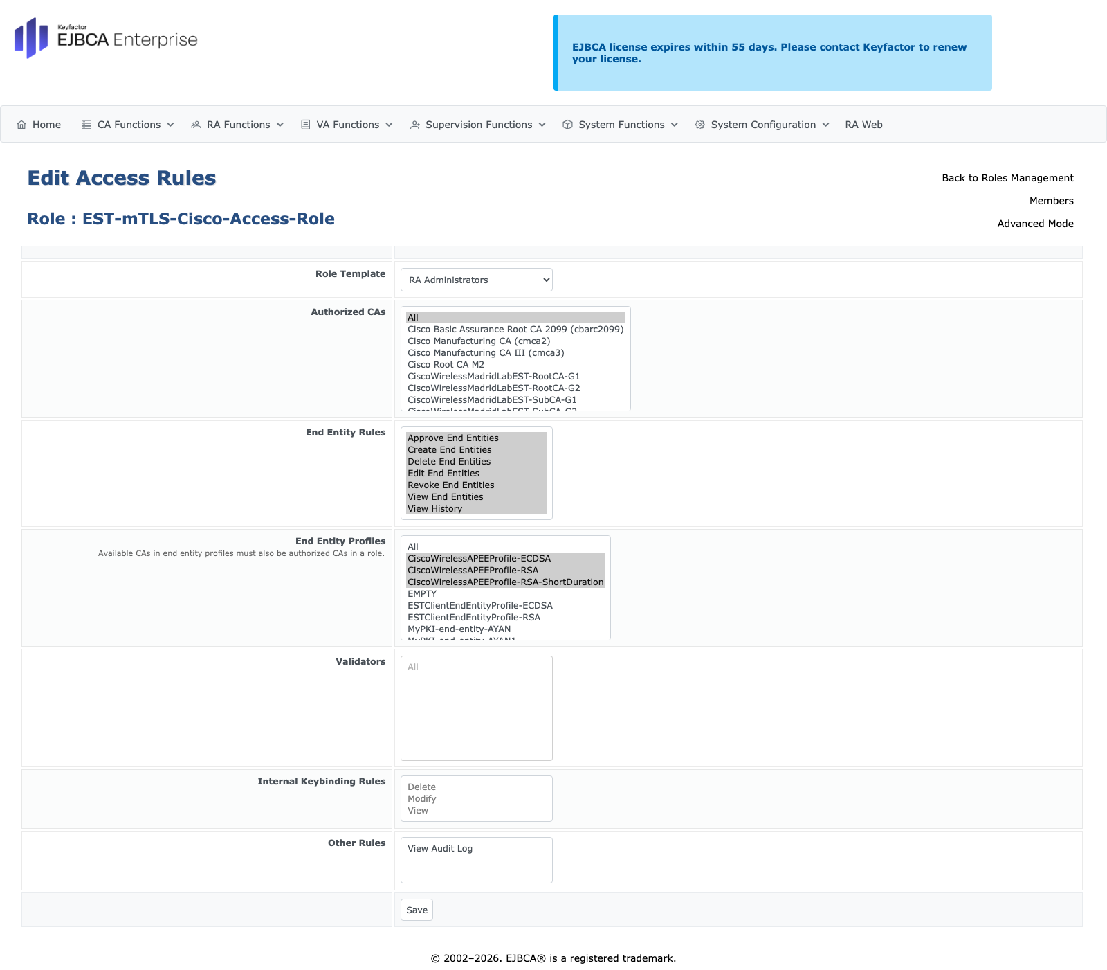
Task: Select MyPKI-end-entity-AYAN profile
Action: [x=506, y=629]
